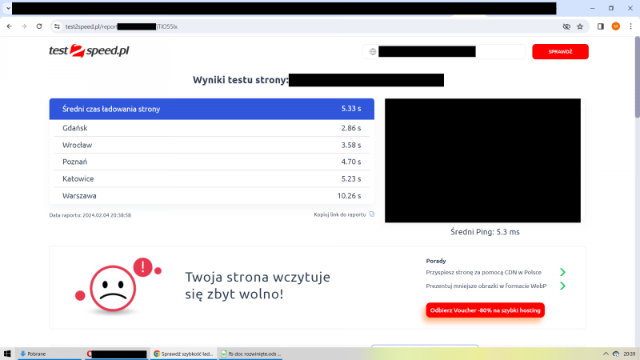Screen dimensions: 640x360
Task: Select the Średni czas ładowania strony header row
Action: (x=212, y=109)
